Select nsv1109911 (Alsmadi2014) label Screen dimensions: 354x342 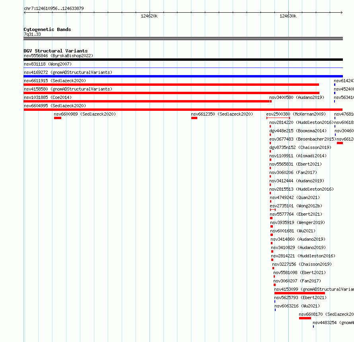298,156
